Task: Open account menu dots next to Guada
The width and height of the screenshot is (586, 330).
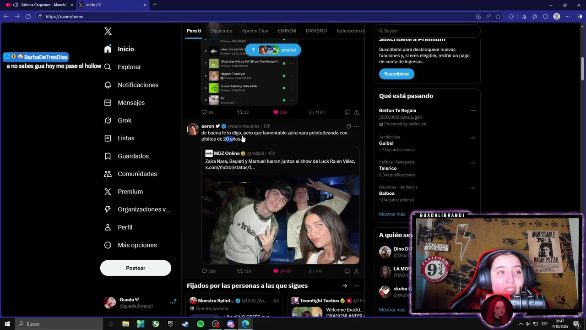Action: tap(173, 302)
